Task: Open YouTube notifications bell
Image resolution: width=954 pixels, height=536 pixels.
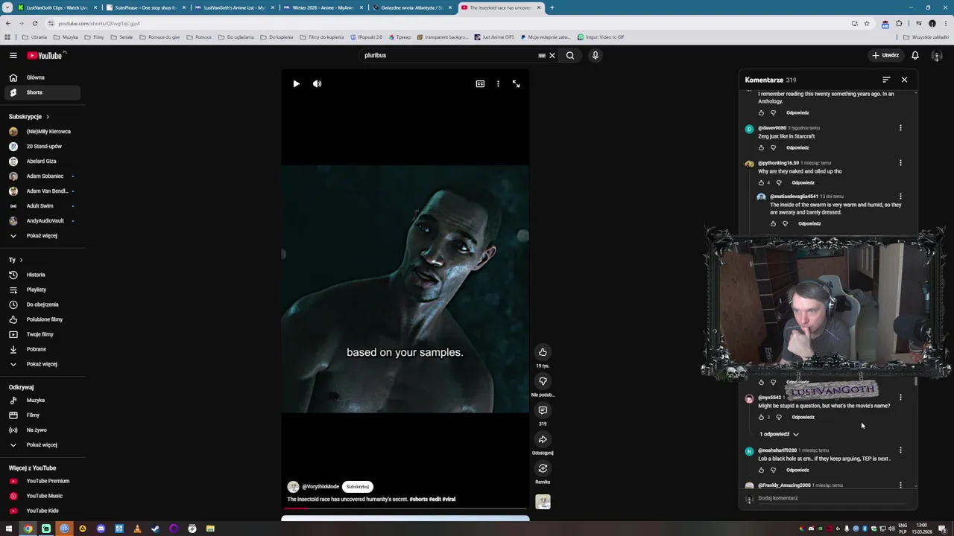Action: (x=915, y=55)
